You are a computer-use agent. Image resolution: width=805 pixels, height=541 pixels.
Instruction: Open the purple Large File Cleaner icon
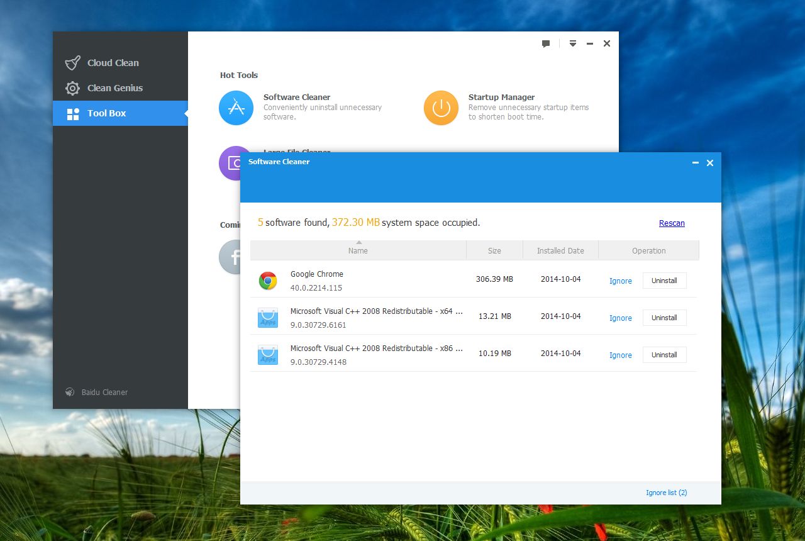tap(229, 163)
